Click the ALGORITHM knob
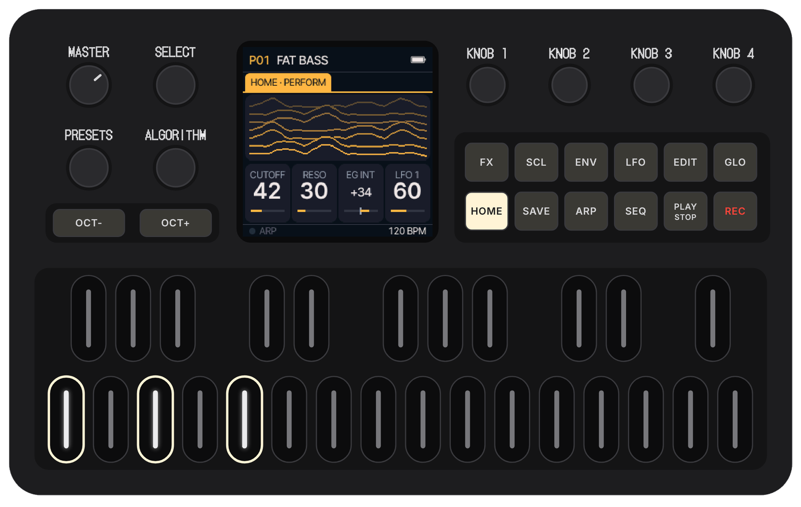This screenshot has width=801, height=507. (175, 168)
